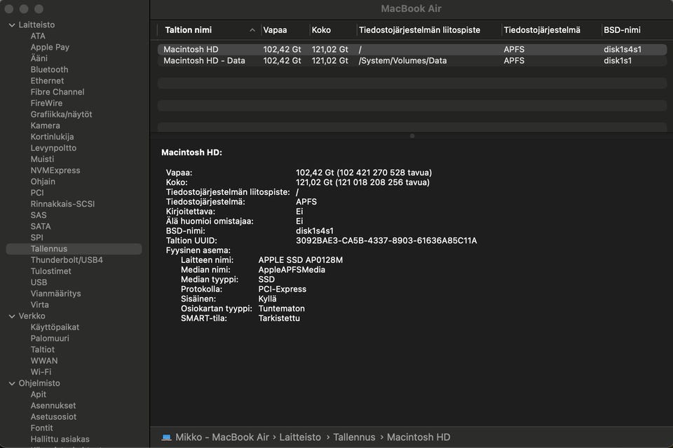The image size is (673, 448).
Task: Open Palomuuri entry
Action: coord(49,338)
